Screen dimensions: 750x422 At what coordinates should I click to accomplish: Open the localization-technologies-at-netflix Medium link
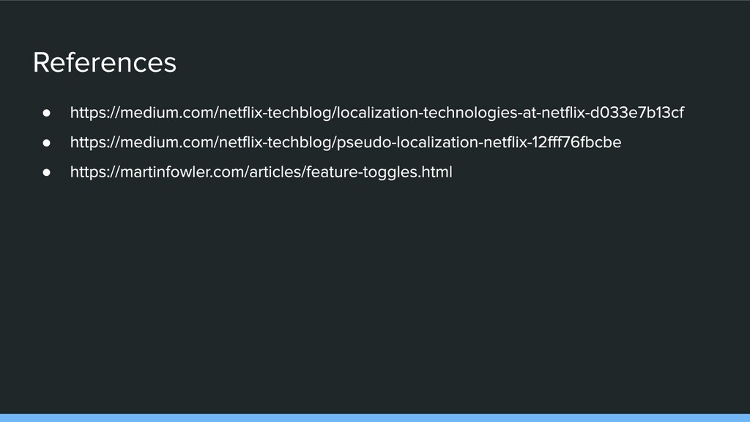pos(377,113)
